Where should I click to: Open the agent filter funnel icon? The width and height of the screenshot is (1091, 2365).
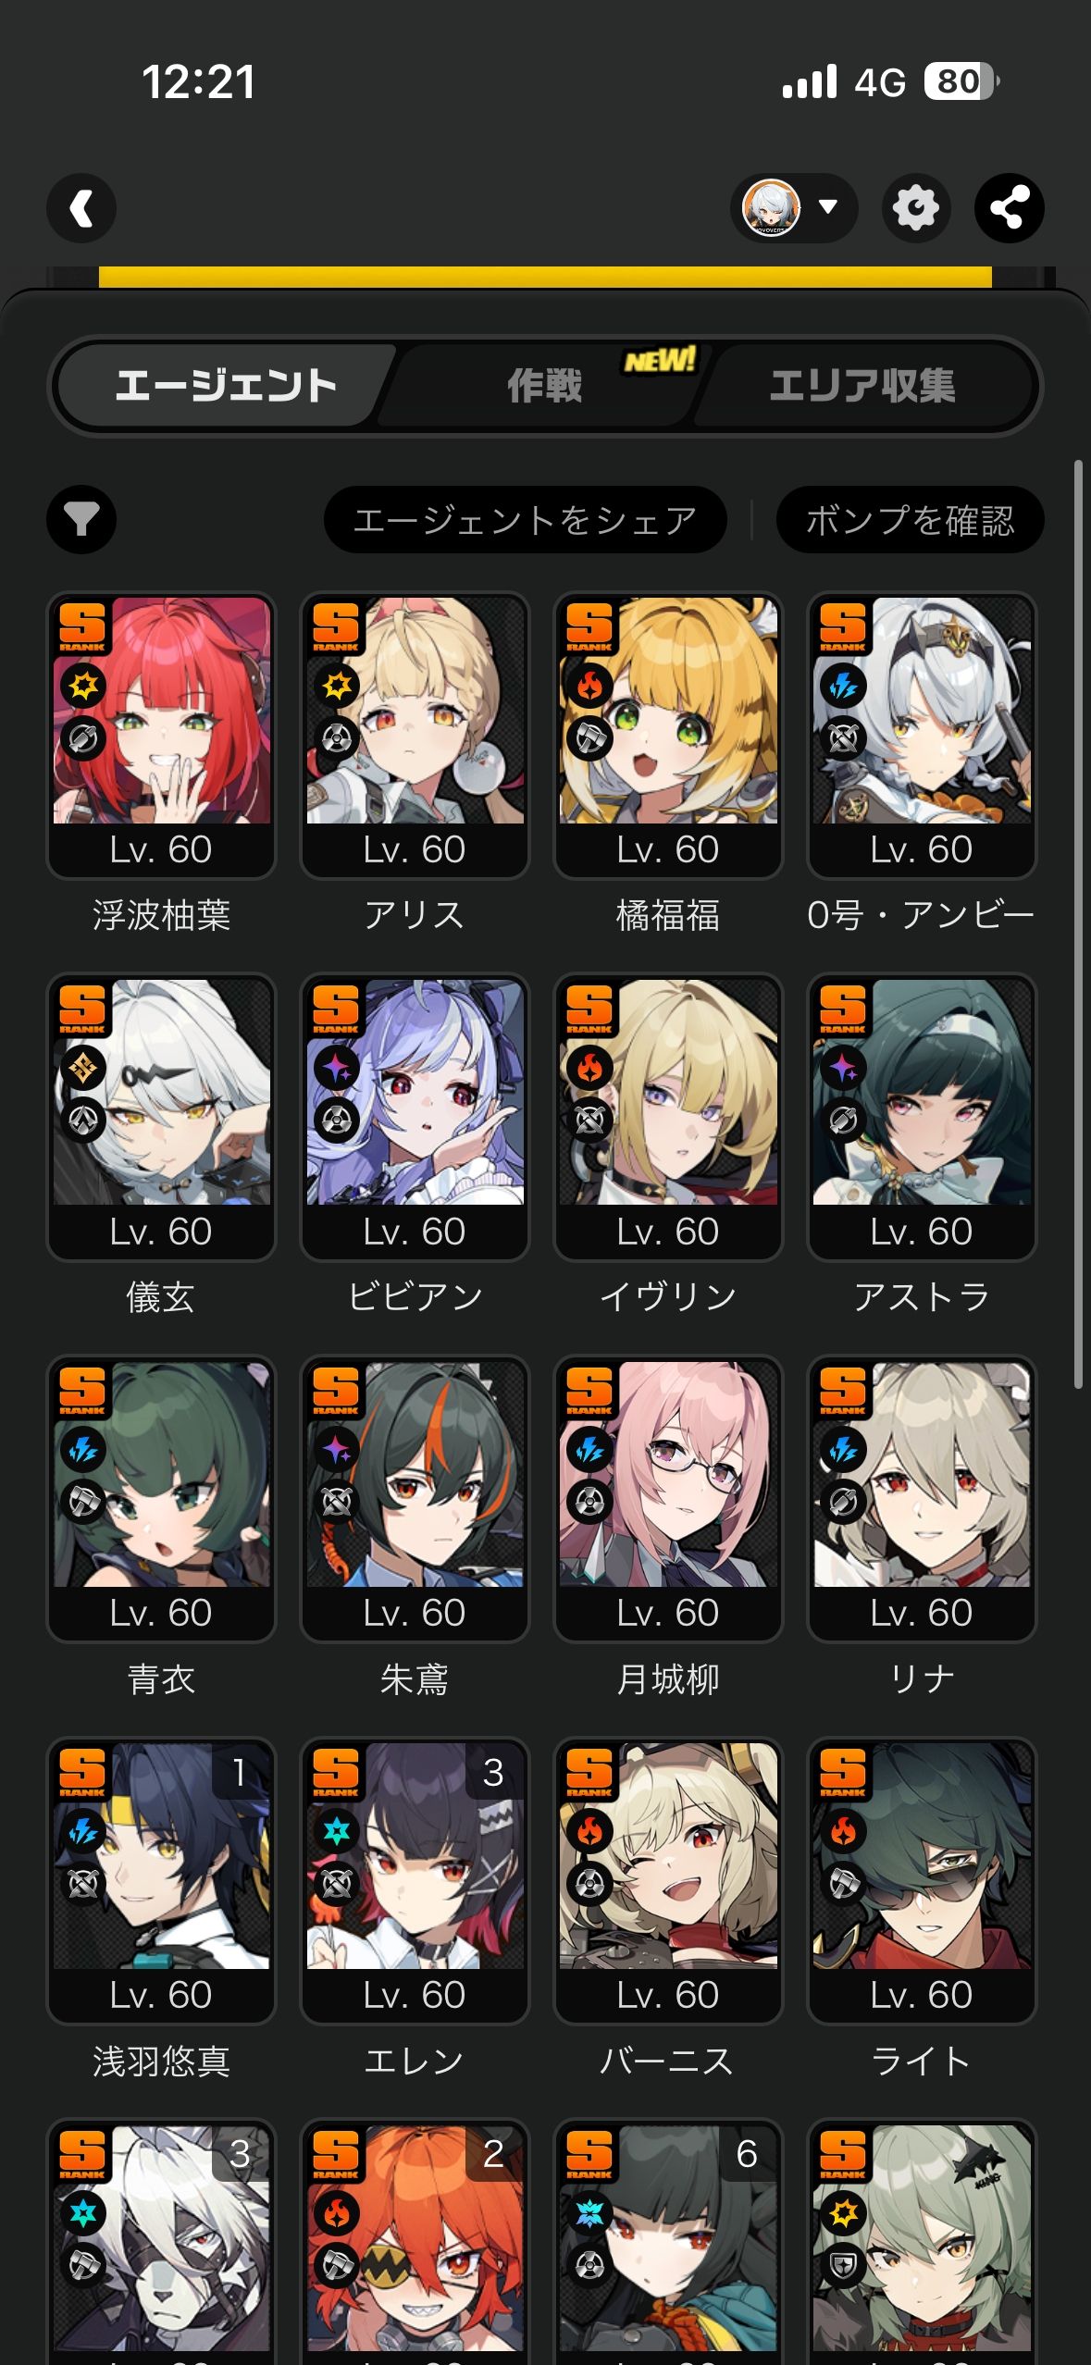coord(81,519)
